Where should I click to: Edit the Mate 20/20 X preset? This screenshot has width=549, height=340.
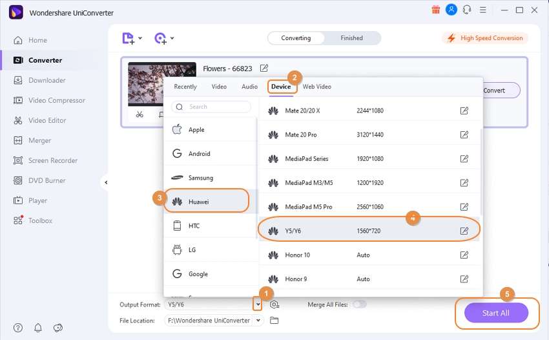(464, 111)
